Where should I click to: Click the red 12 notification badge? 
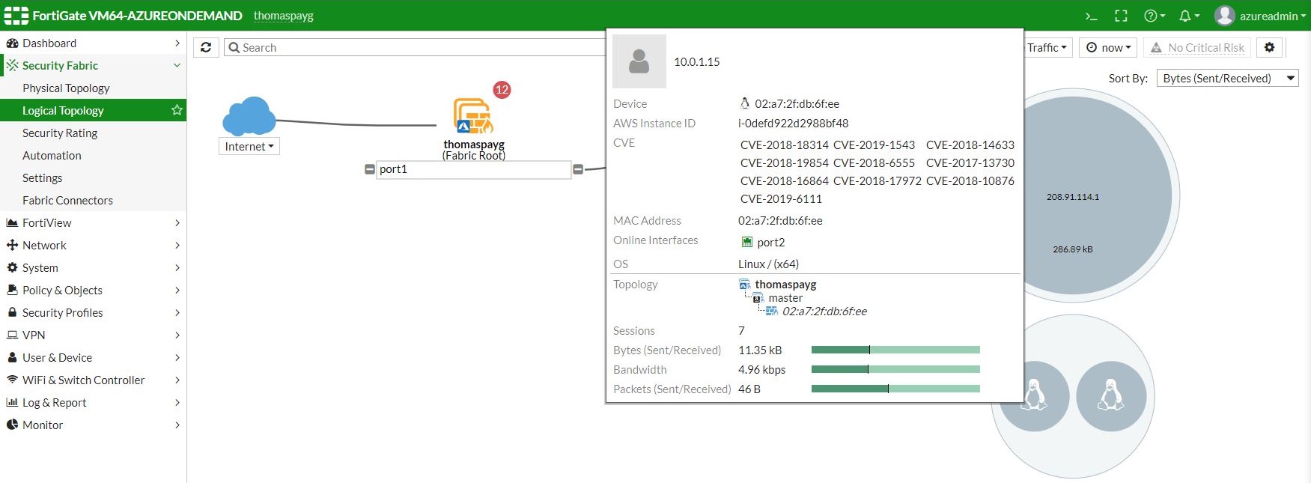pyautogui.click(x=502, y=90)
